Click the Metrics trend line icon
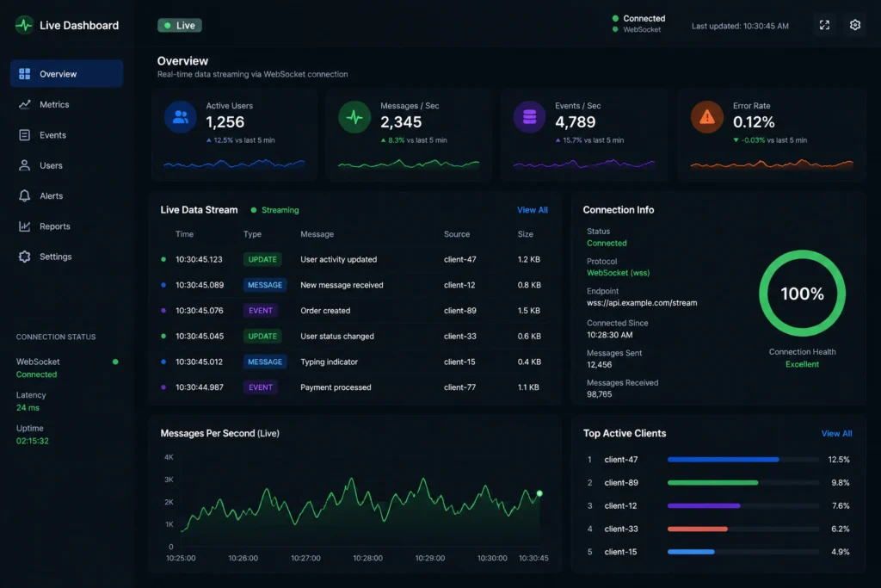This screenshot has width=881, height=588. tap(25, 104)
